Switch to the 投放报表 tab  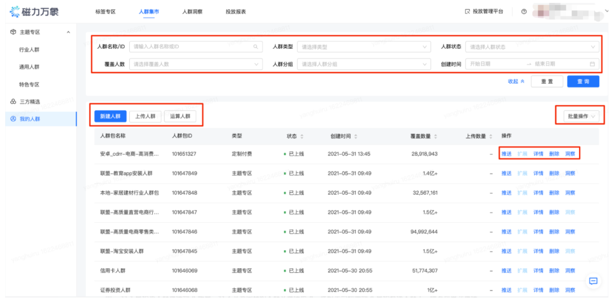(x=236, y=11)
